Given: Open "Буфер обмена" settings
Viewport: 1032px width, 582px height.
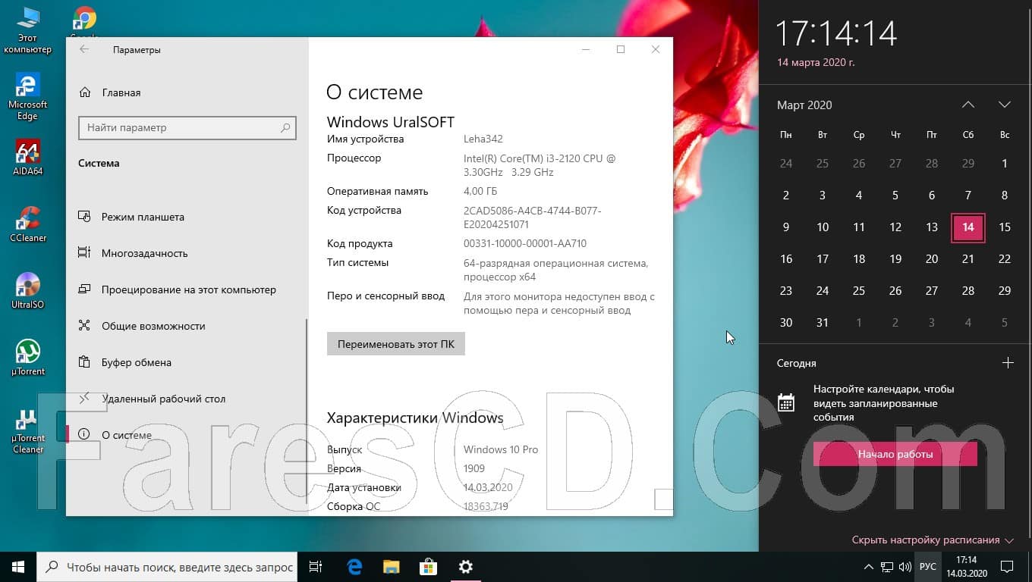Looking at the screenshot, I should click(x=187, y=362).
